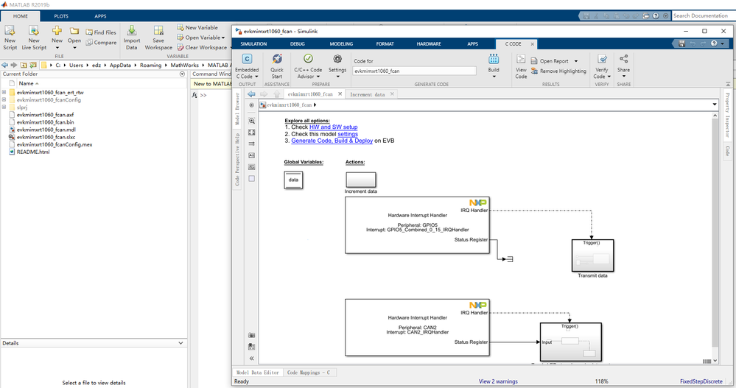Open Quick Start assistance
The width and height of the screenshot is (736, 388).
[277, 66]
